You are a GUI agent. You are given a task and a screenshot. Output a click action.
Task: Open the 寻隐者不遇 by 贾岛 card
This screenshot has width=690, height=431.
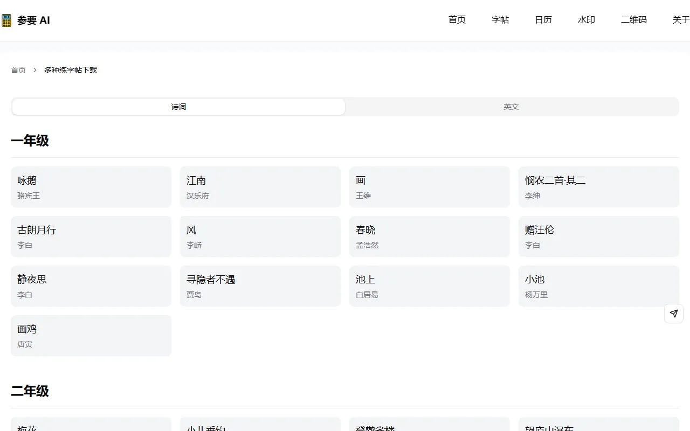click(x=260, y=286)
